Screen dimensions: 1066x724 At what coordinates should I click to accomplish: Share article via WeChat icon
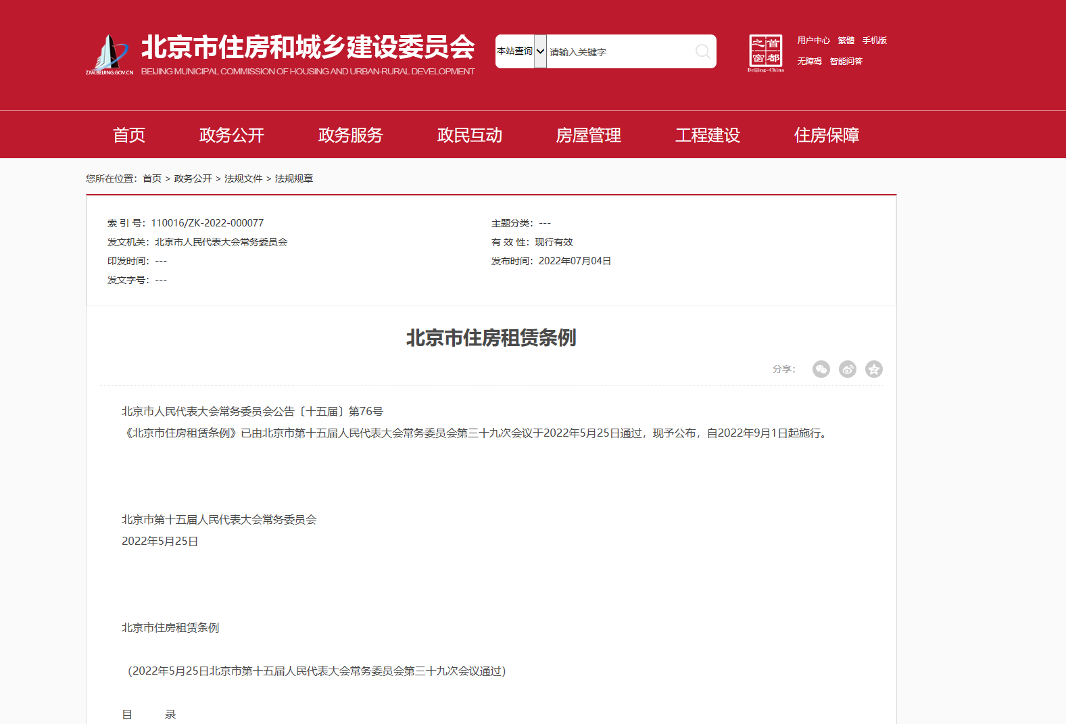(x=821, y=369)
